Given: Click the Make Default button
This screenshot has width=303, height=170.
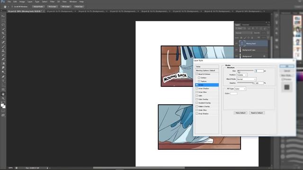Looking at the screenshot, I should [x=241, y=113].
